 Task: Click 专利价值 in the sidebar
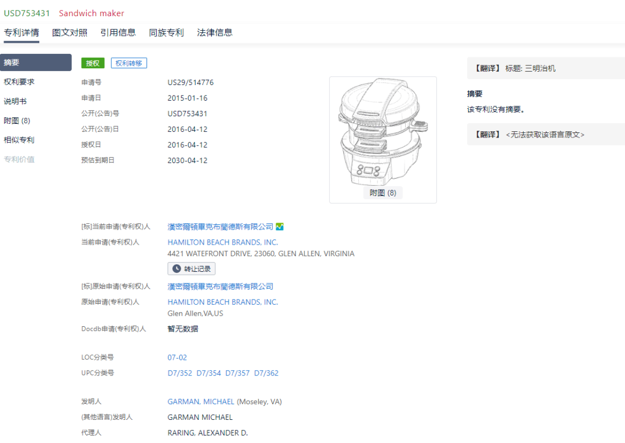click(19, 160)
